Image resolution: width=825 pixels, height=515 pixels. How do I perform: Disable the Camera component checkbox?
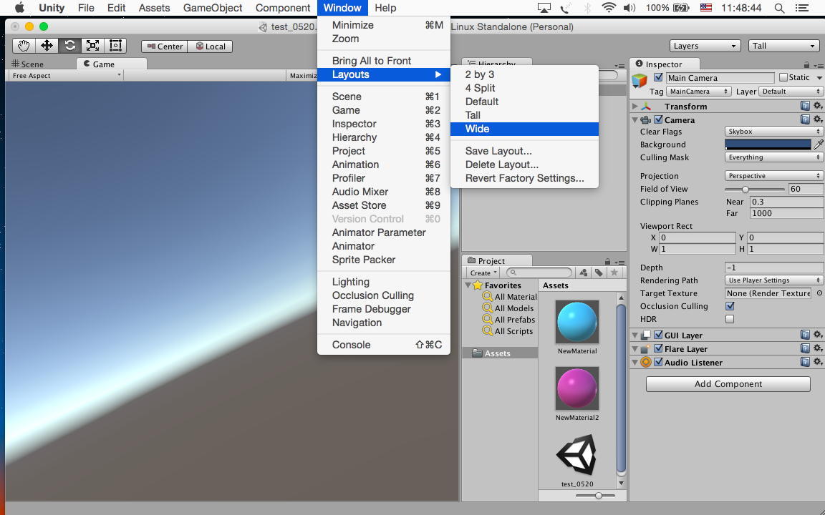(x=658, y=120)
